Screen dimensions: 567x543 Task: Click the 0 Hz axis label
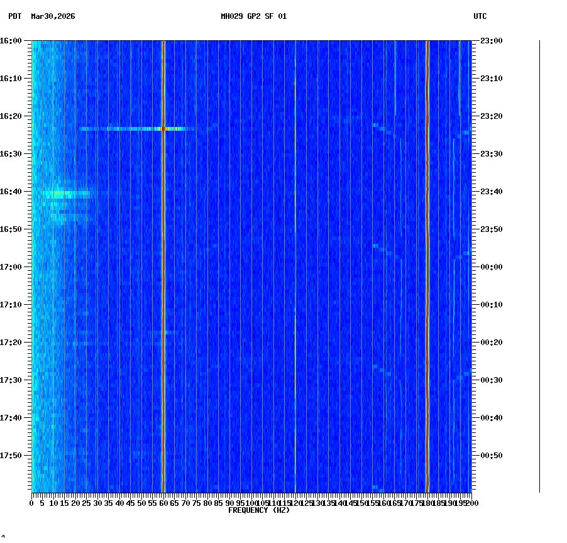click(x=30, y=503)
